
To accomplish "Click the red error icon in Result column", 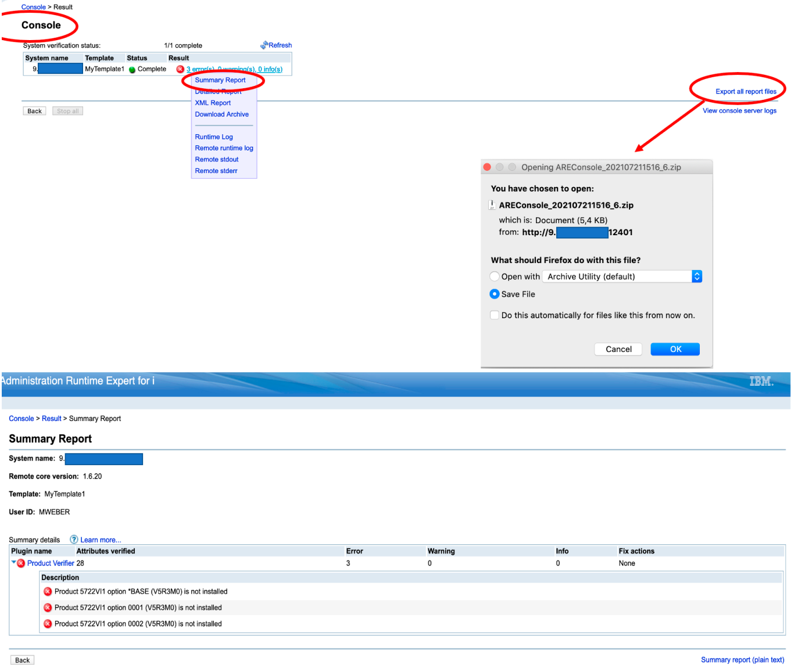I will [x=180, y=69].
